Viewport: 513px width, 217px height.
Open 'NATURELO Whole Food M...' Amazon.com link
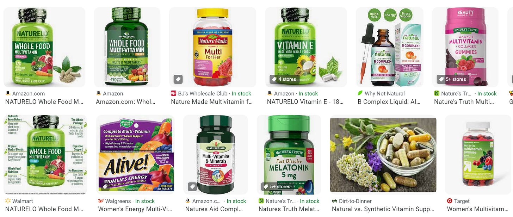pyautogui.click(x=44, y=102)
